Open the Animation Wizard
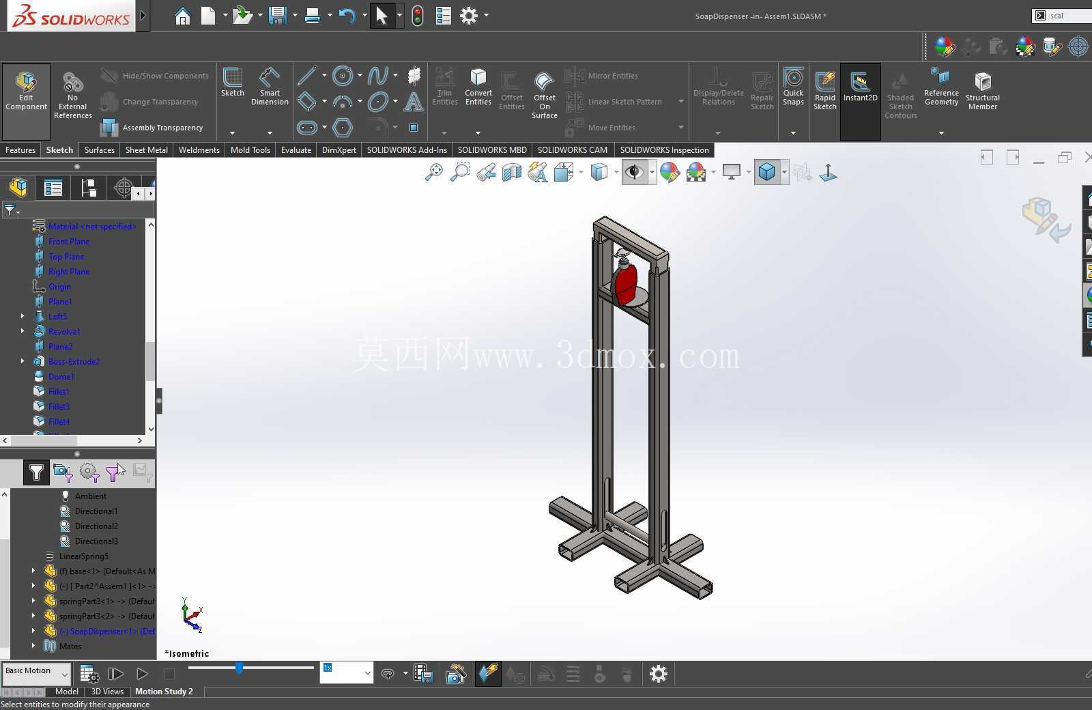1092x710 pixels. pyautogui.click(x=456, y=674)
